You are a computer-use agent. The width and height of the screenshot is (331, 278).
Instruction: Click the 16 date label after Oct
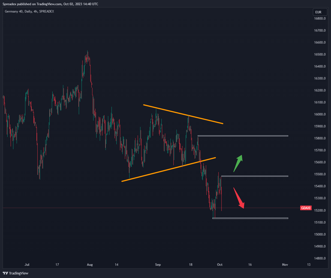tap(250, 265)
